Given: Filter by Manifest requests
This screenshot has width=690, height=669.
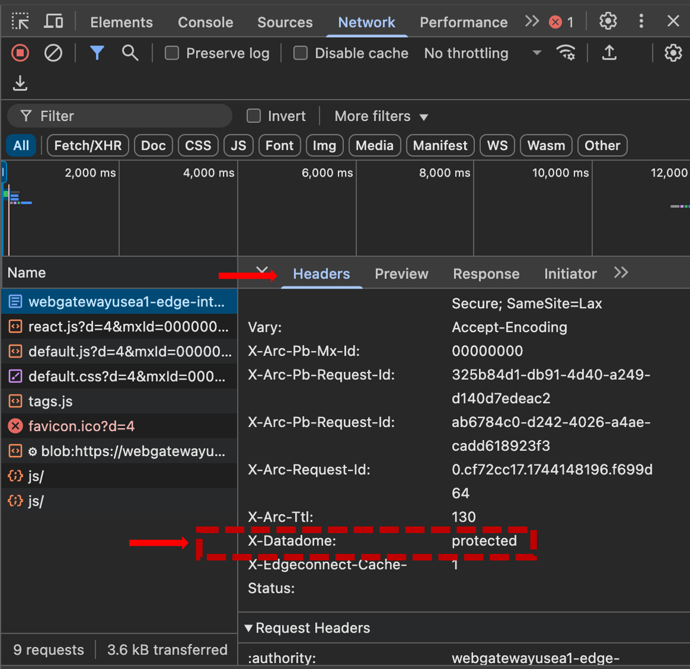Looking at the screenshot, I should click(x=440, y=145).
